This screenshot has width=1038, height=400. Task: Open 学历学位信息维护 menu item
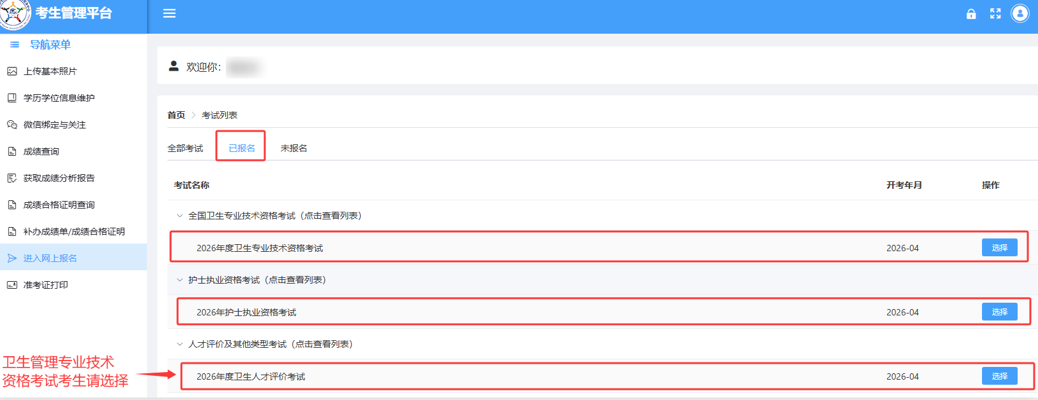[x=59, y=98]
